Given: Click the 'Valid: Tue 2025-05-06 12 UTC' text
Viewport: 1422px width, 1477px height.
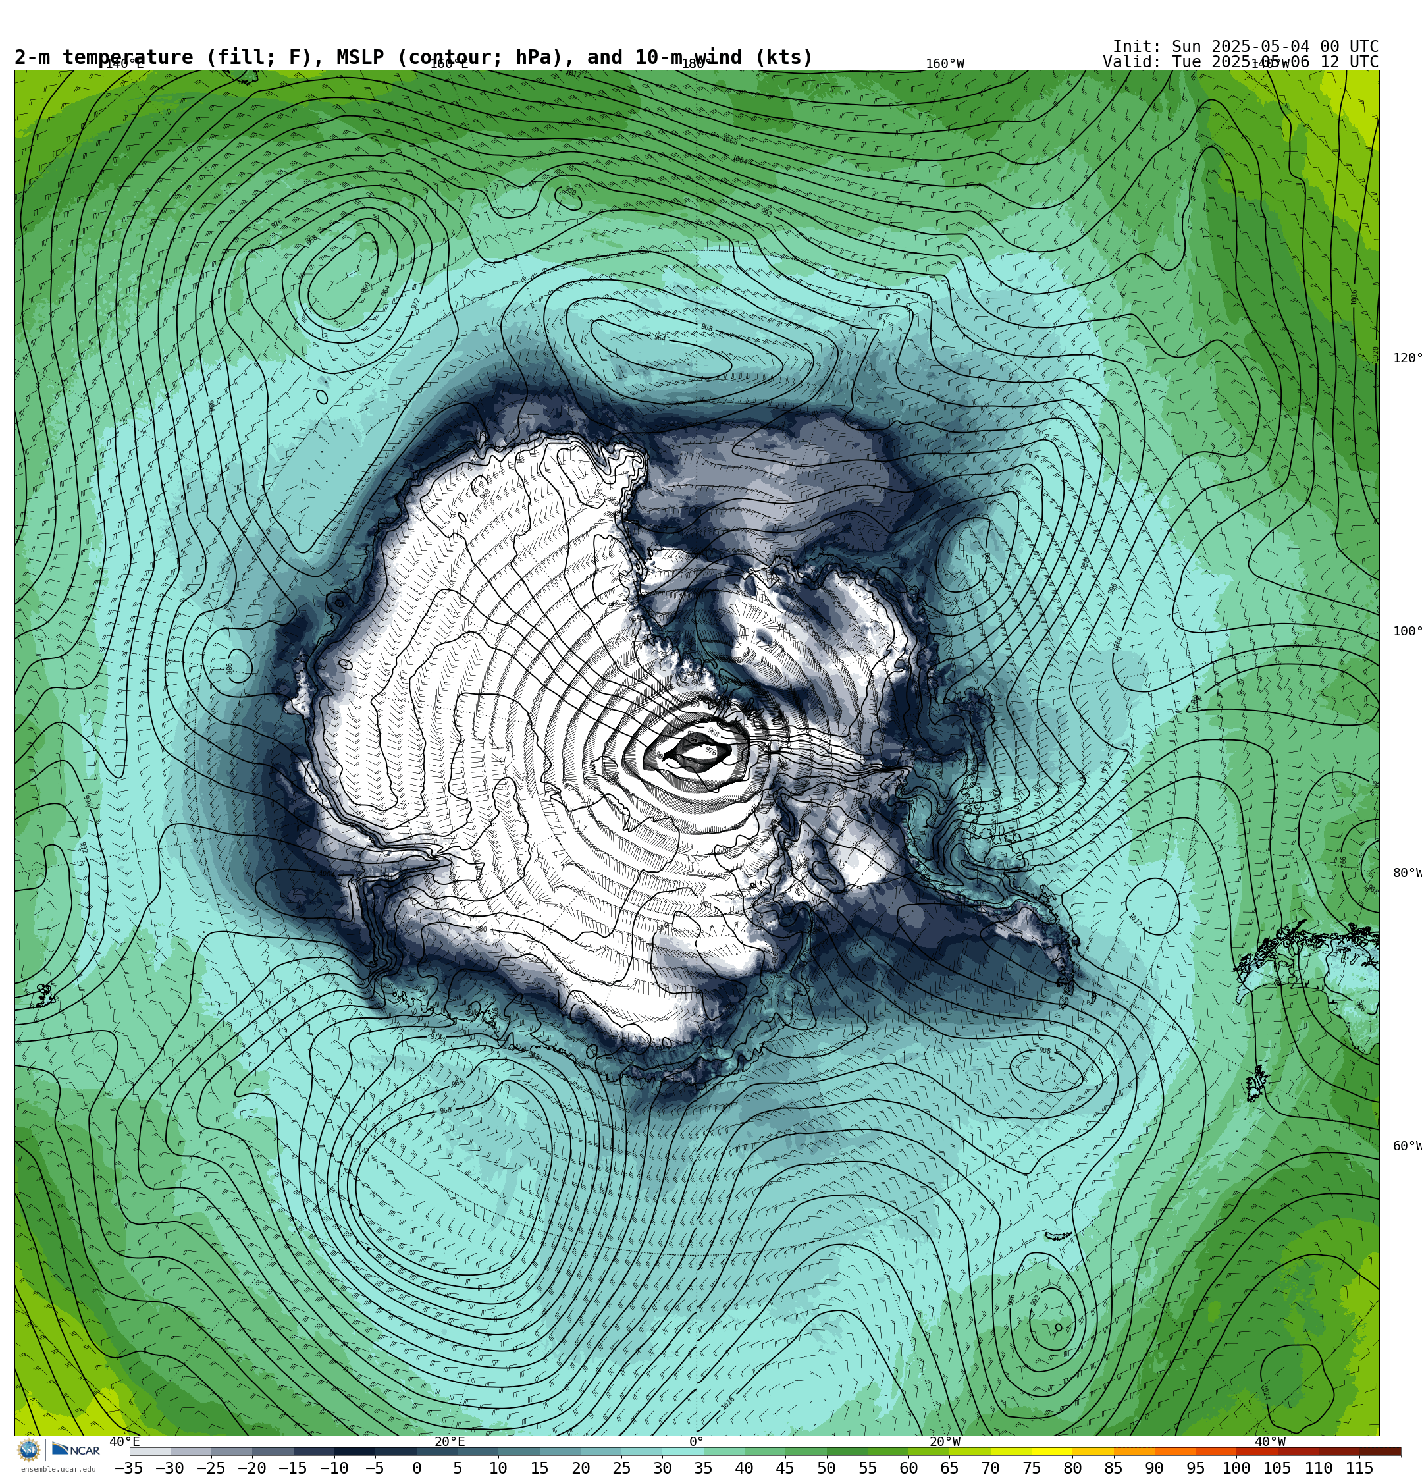Looking at the screenshot, I should tap(1240, 62).
